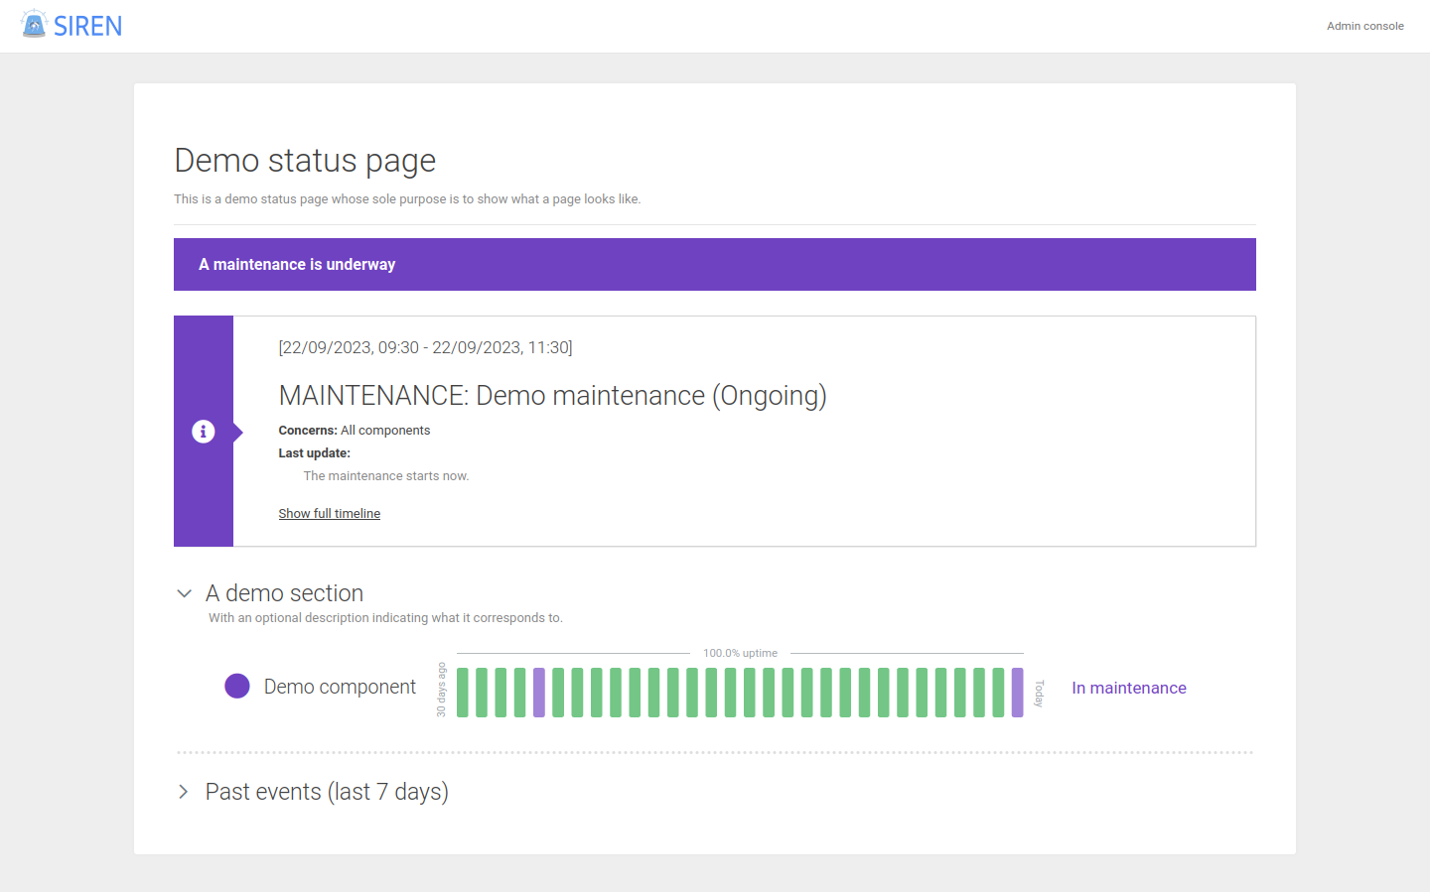Image resolution: width=1430 pixels, height=892 pixels.
Task: Expand Past events with the chevron arrow
Action: [184, 792]
